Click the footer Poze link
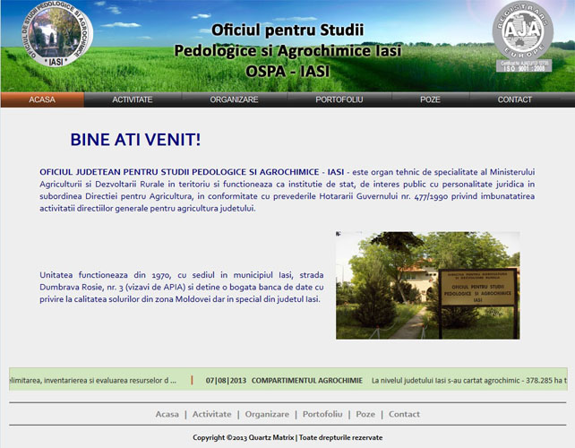This screenshot has width=575, height=448. click(x=365, y=414)
